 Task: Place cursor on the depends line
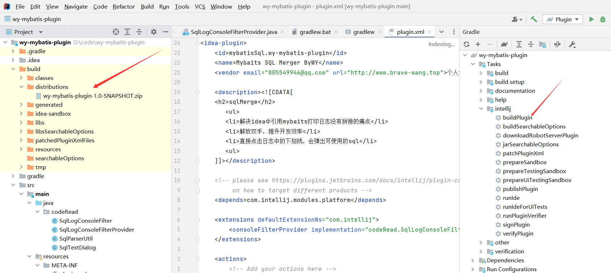click(300, 200)
